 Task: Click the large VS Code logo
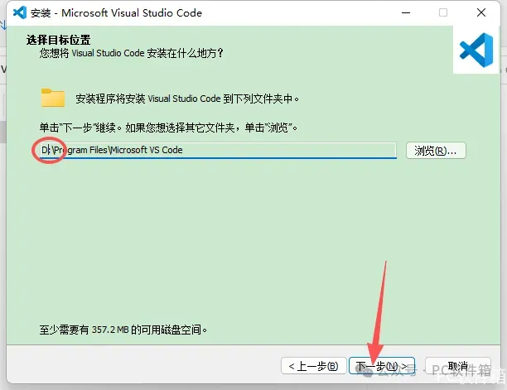476,50
